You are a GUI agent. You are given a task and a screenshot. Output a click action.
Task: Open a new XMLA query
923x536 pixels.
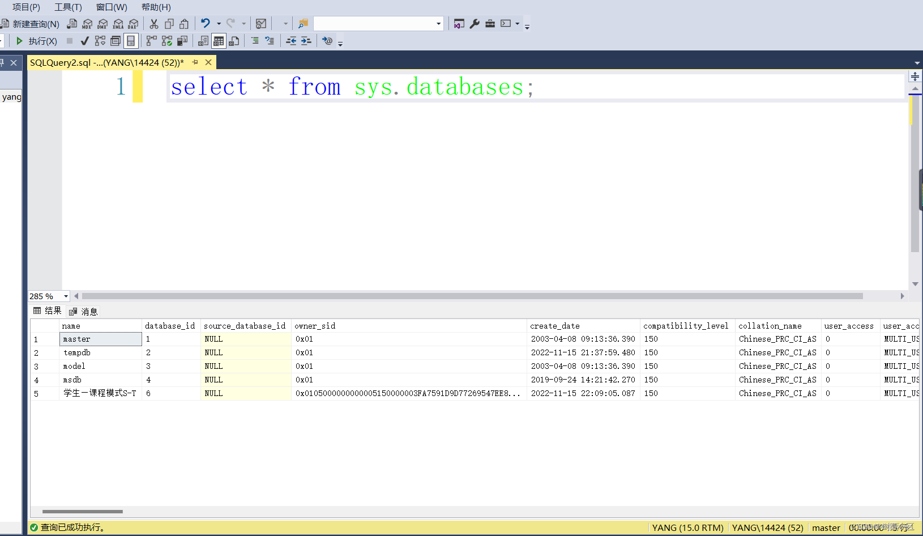click(x=118, y=24)
